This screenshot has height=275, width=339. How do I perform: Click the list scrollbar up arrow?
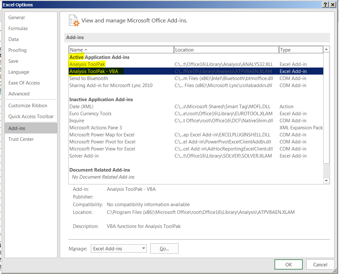click(x=326, y=49)
